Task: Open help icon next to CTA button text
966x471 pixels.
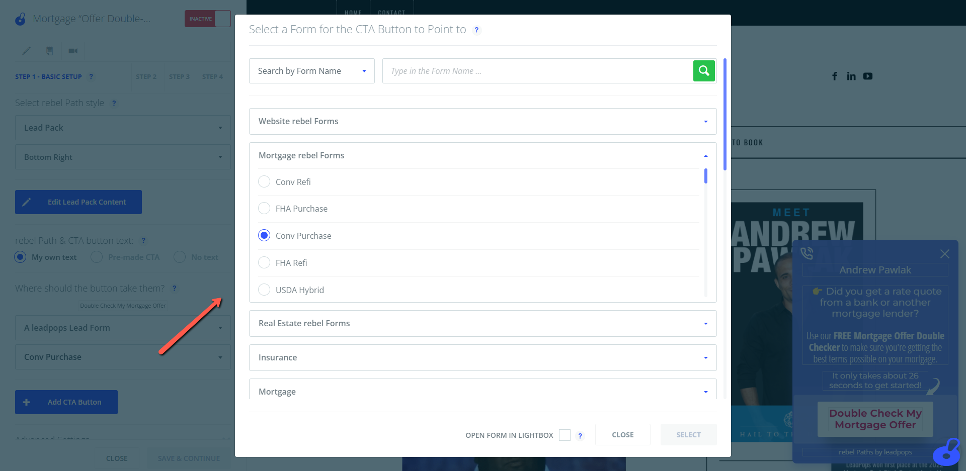Action: tap(143, 241)
